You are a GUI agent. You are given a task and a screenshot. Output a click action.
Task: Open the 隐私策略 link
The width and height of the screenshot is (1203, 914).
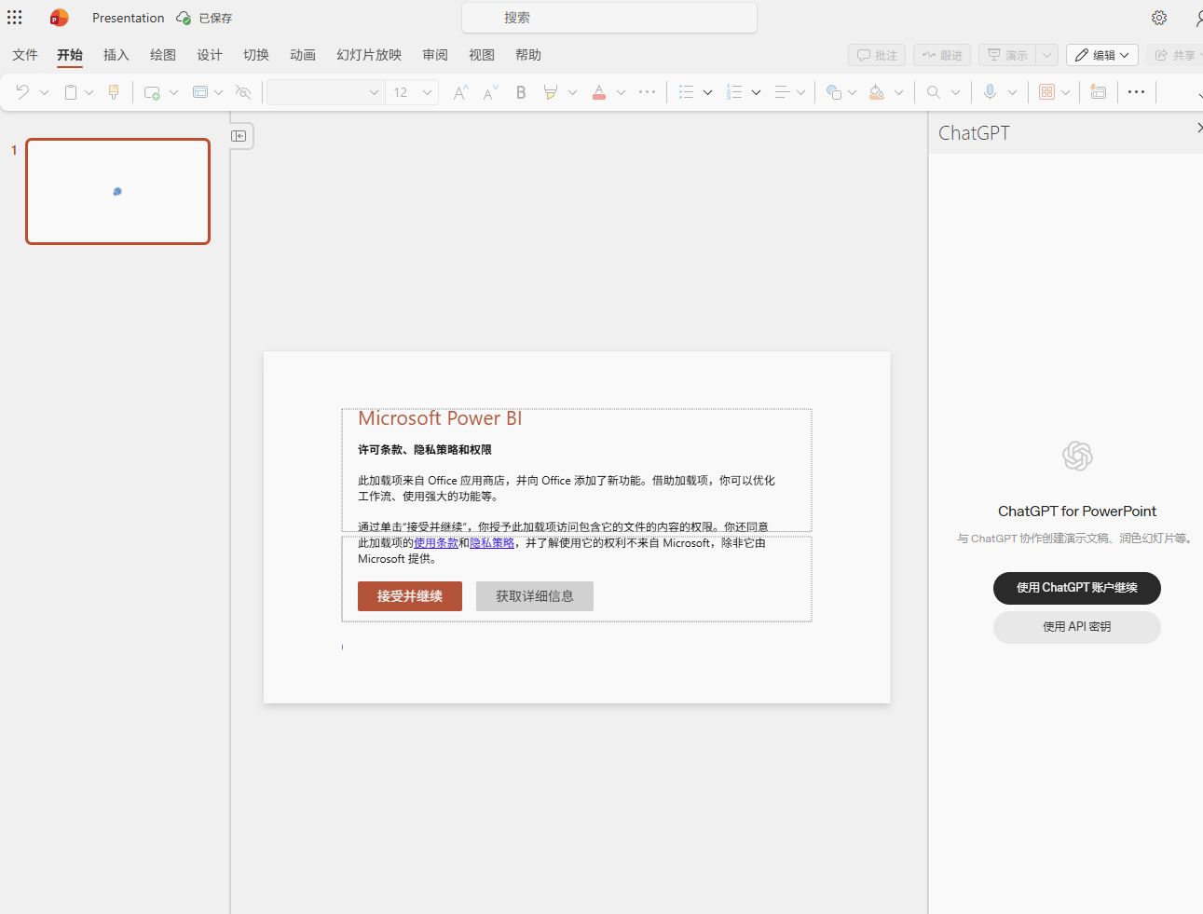[492, 543]
